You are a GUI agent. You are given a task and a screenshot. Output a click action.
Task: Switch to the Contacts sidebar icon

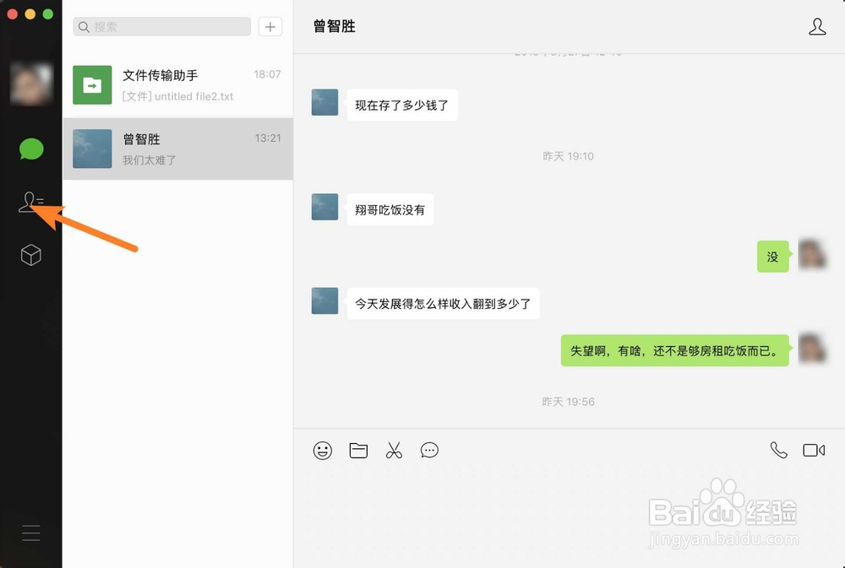[31, 200]
